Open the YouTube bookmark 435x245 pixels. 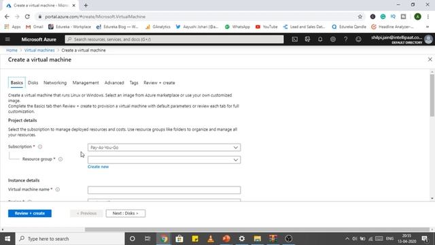pos(266,27)
